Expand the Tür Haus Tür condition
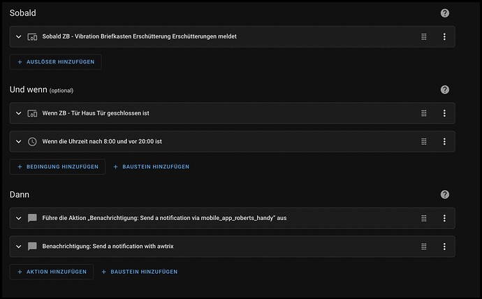The image size is (482, 299). tap(19, 113)
